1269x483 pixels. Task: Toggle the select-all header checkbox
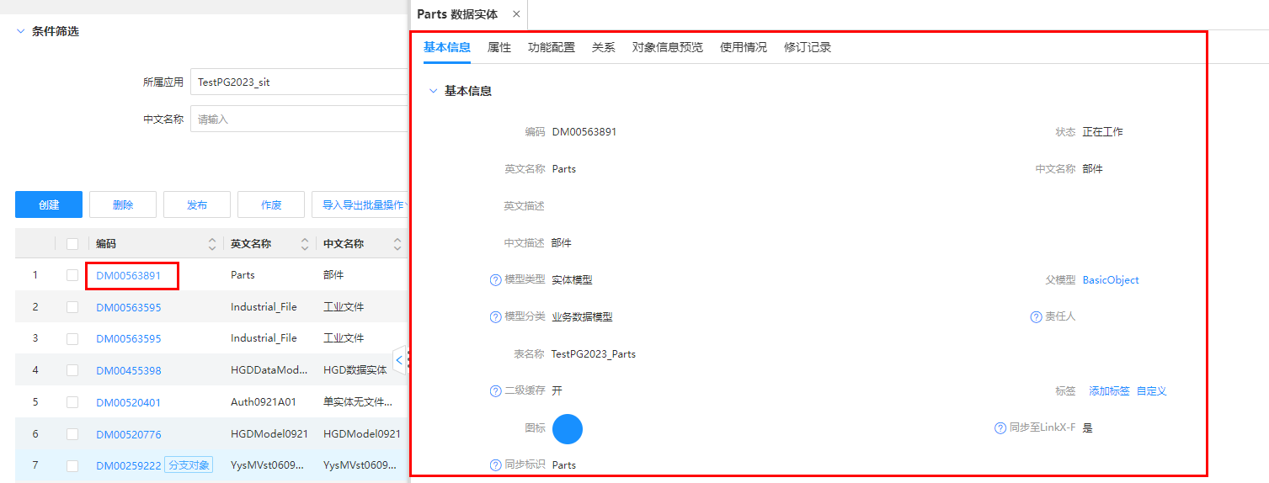click(72, 244)
